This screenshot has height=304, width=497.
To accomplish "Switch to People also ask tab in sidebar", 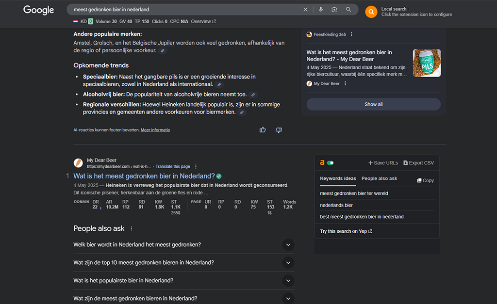I will [379, 178].
